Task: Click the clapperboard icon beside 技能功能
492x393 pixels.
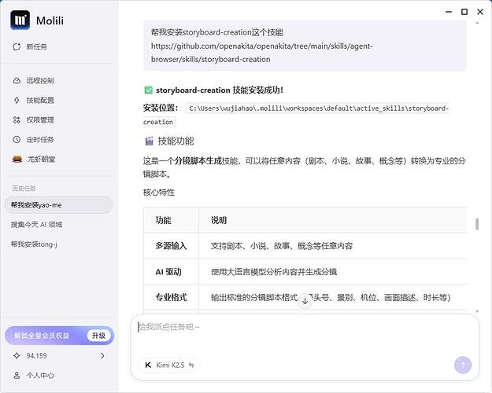Action: (x=149, y=141)
